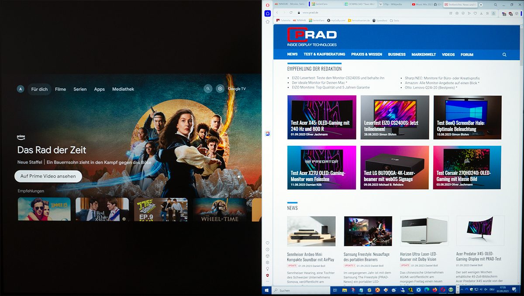Image resolution: width=524 pixels, height=296 pixels.
Task: Go back in Opera browser
Action: (277, 13)
